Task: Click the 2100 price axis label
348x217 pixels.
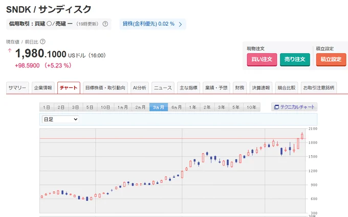Action: (x=313, y=129)
